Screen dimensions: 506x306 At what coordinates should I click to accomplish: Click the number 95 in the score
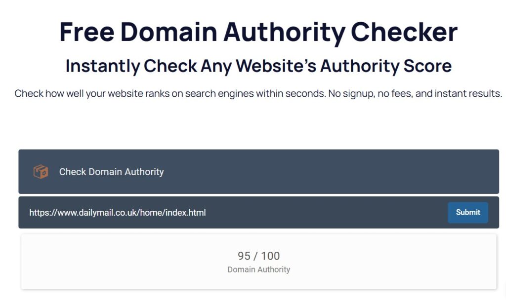[244, 256]
